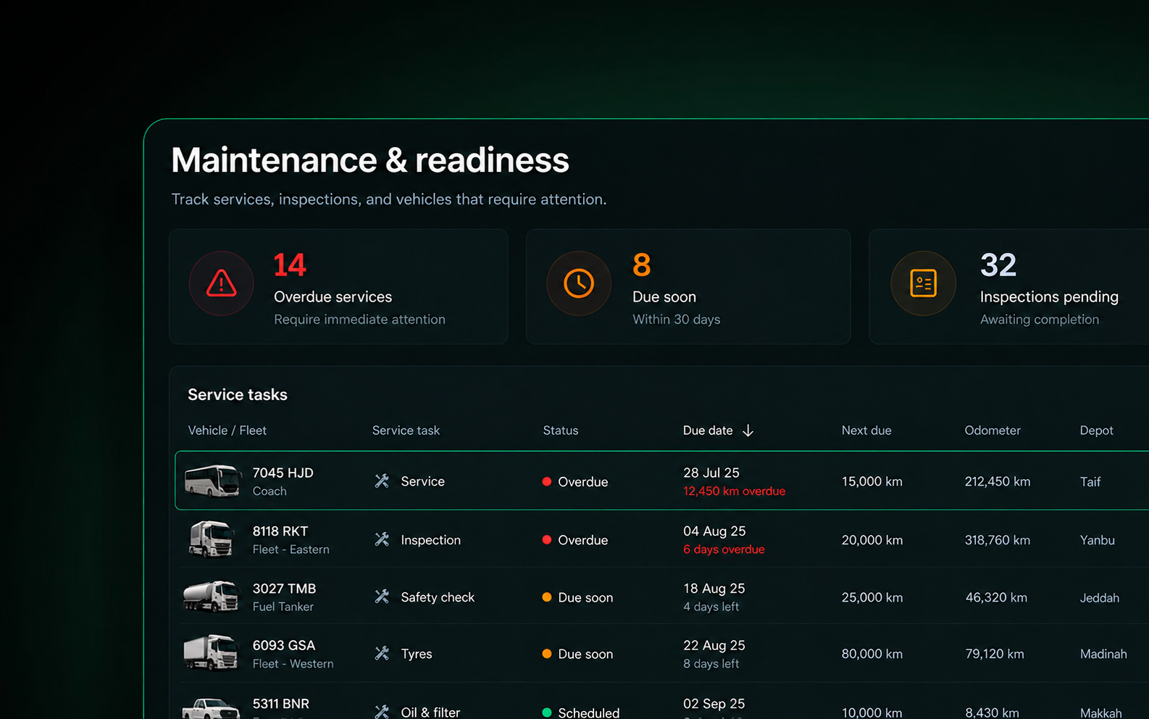
Task: Select the 7045 HJD coach thumbnail
Action: coord(212,481)
